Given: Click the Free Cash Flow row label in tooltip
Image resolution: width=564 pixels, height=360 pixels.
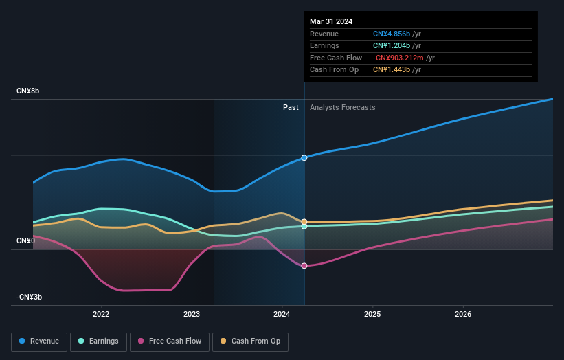Looking at the screenshot, I should coord(336,58).
